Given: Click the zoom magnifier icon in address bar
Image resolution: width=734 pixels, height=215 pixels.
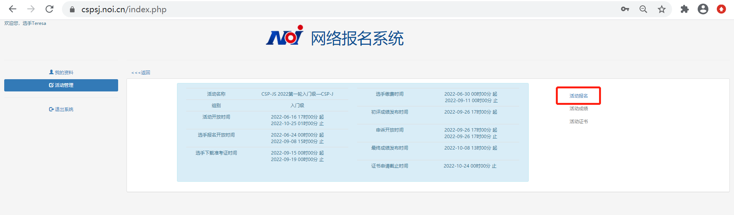Looking at the screenshot, I should click(x=643, y=9).
